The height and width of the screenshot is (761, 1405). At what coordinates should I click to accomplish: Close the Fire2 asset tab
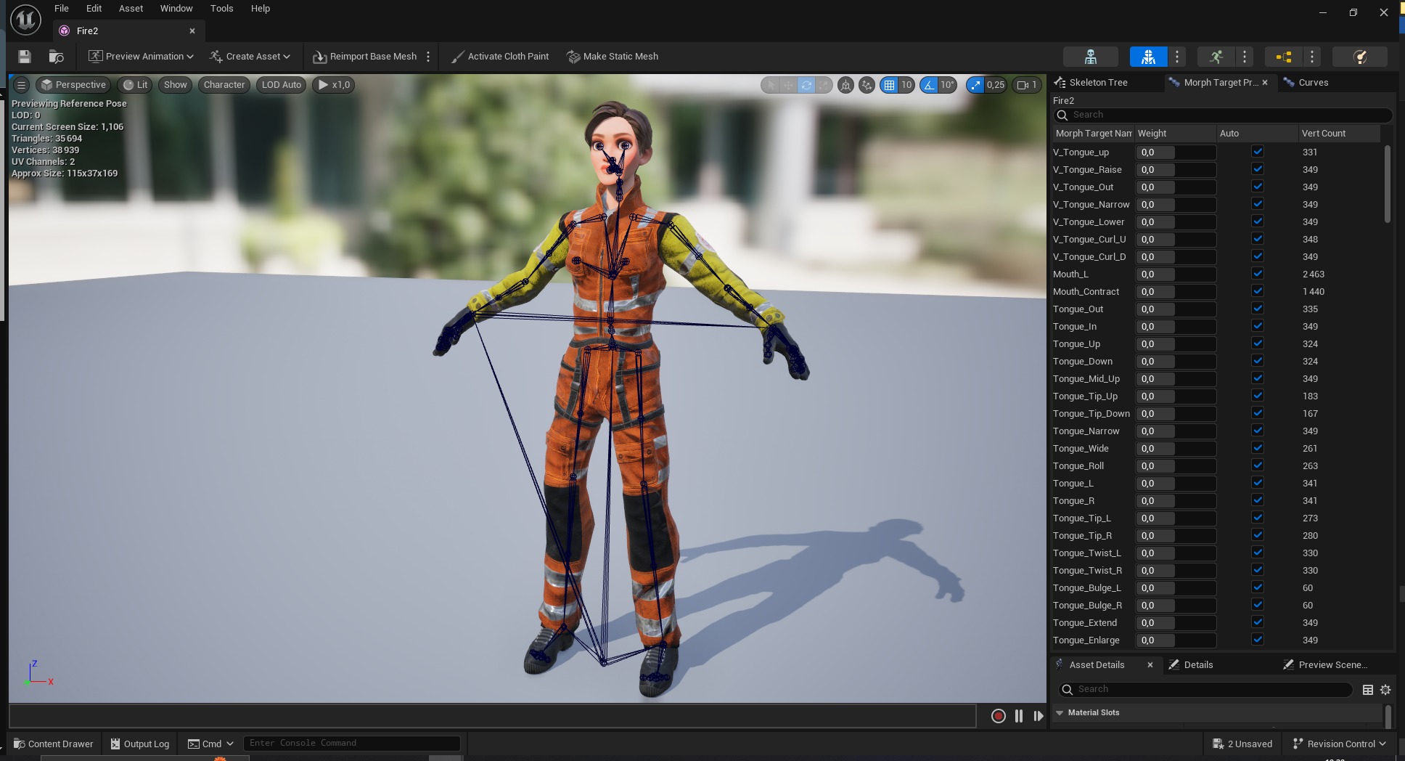[x=192, y=31]
